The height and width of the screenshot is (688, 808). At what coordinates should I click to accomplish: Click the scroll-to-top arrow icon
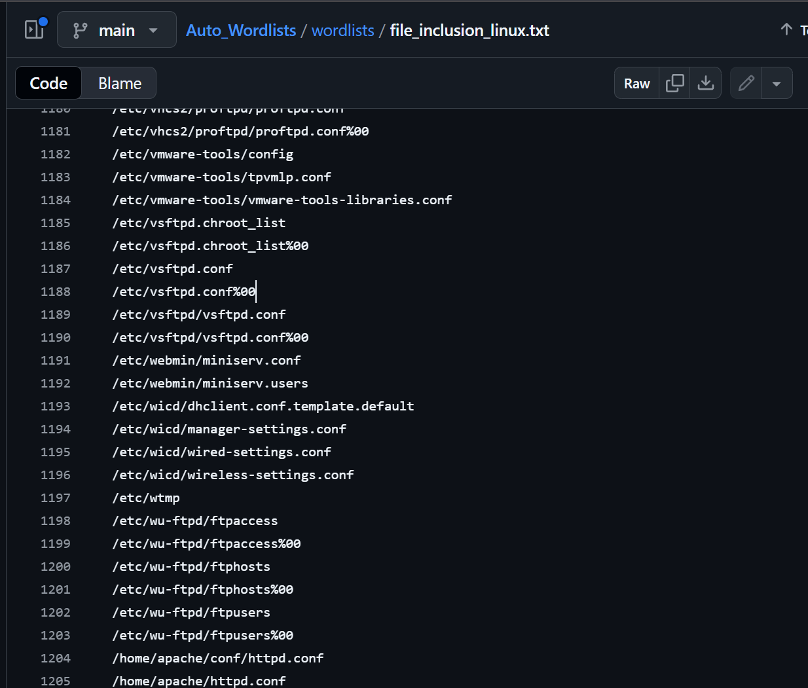coord(786,29)
